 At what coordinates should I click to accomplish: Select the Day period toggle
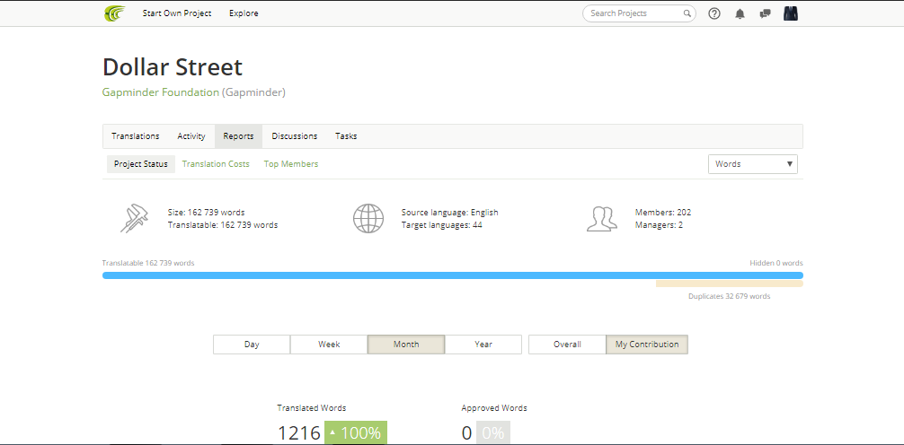click(x=252, y=345)
